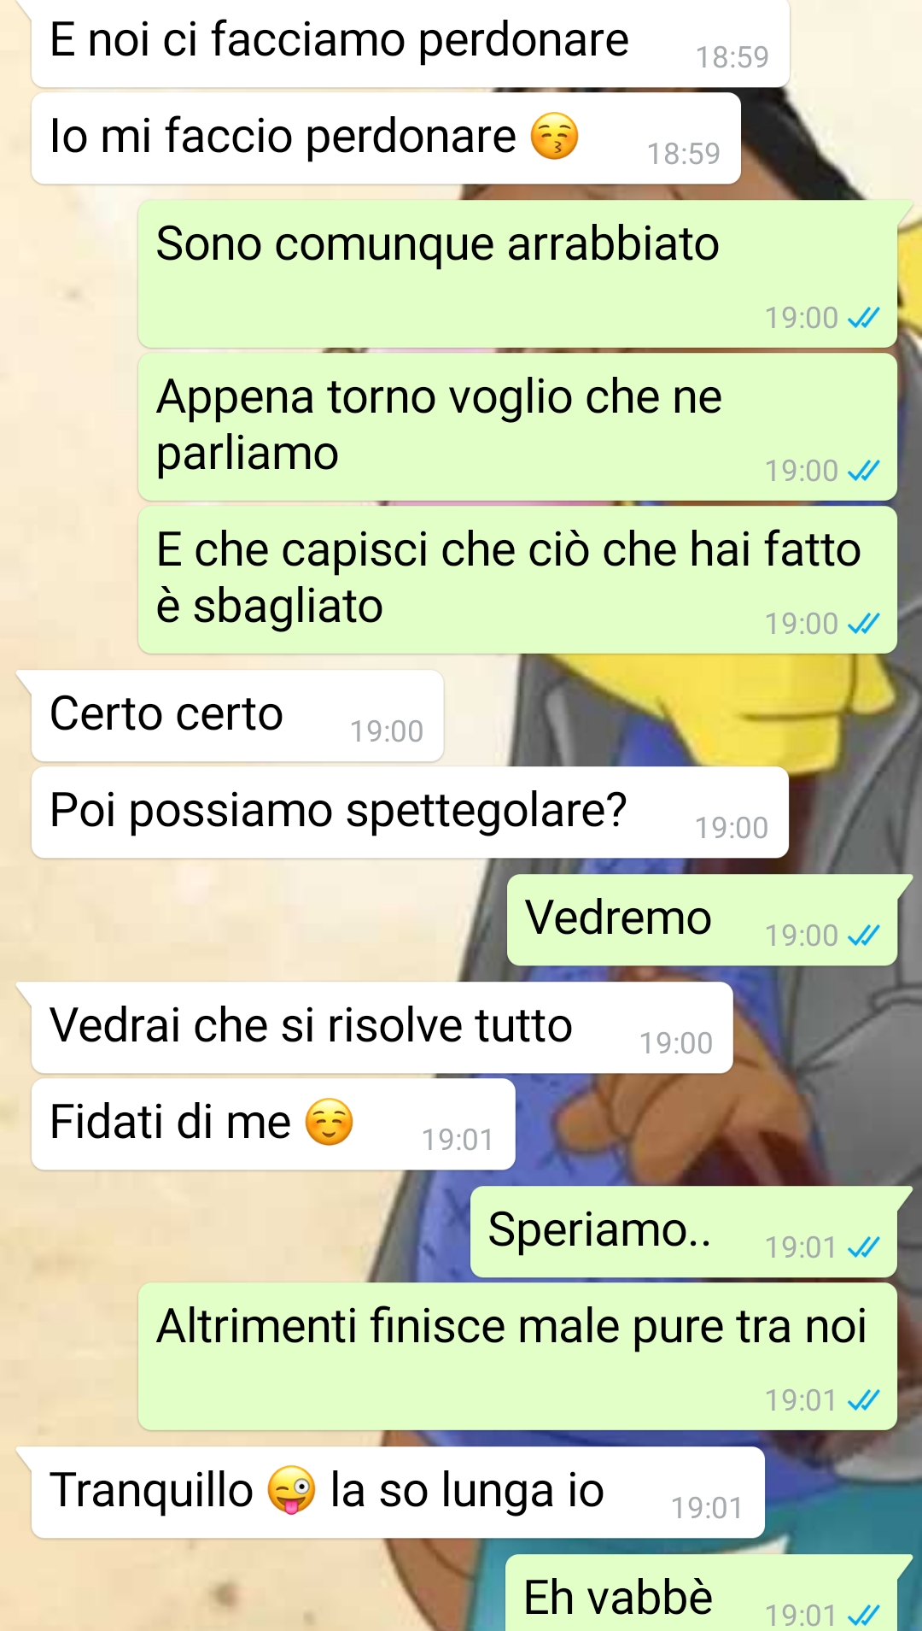Image resolution: width=922 pixels, height=1631 pixels.
Task: Tap the smiling emoji in 'Fidati di me'
Action: (330, 1122)
